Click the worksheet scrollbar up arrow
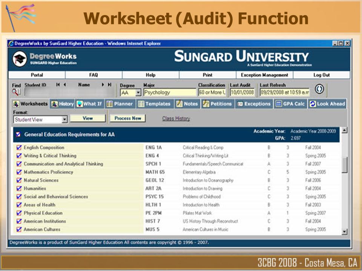 [x=344, y=130]
